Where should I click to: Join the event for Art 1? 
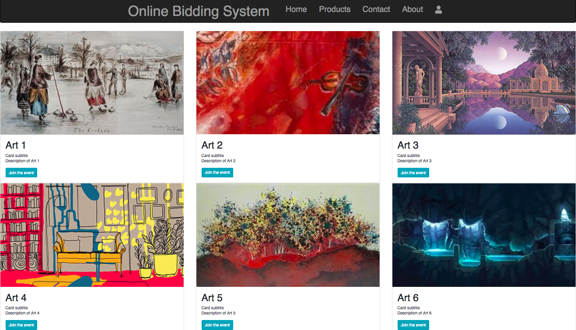[x=21, y=173]
